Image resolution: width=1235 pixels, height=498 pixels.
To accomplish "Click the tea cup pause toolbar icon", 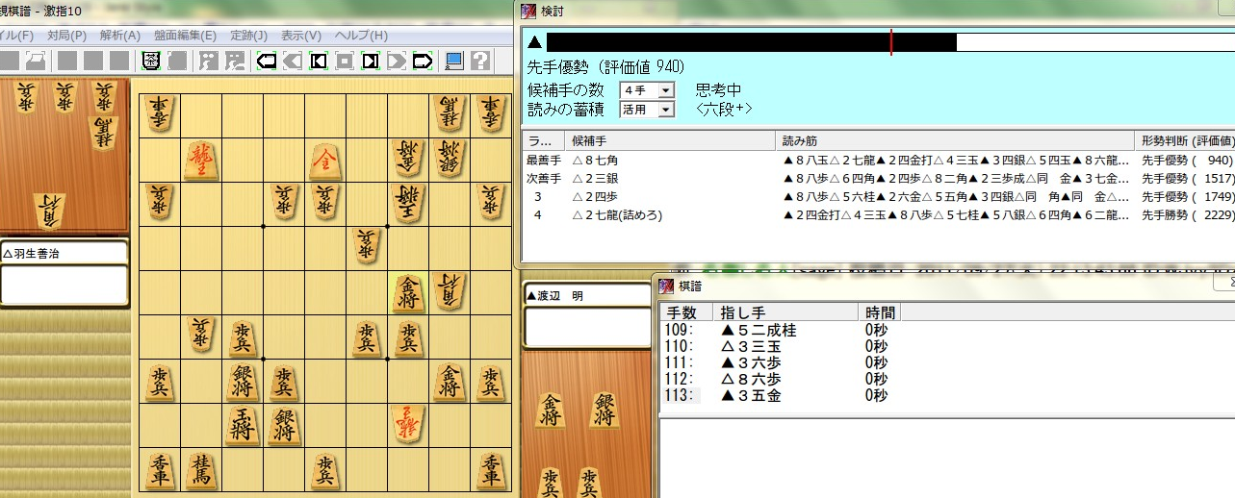I will point(151,62).
